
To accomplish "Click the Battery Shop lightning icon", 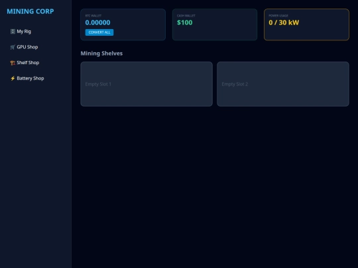I will tap(13, 78).
